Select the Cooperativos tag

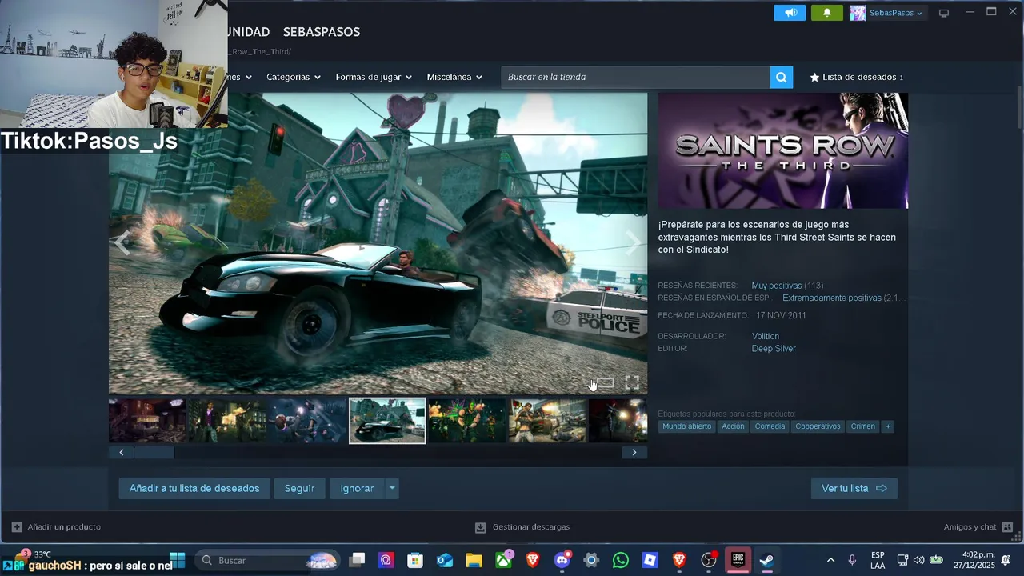(818, 426)
